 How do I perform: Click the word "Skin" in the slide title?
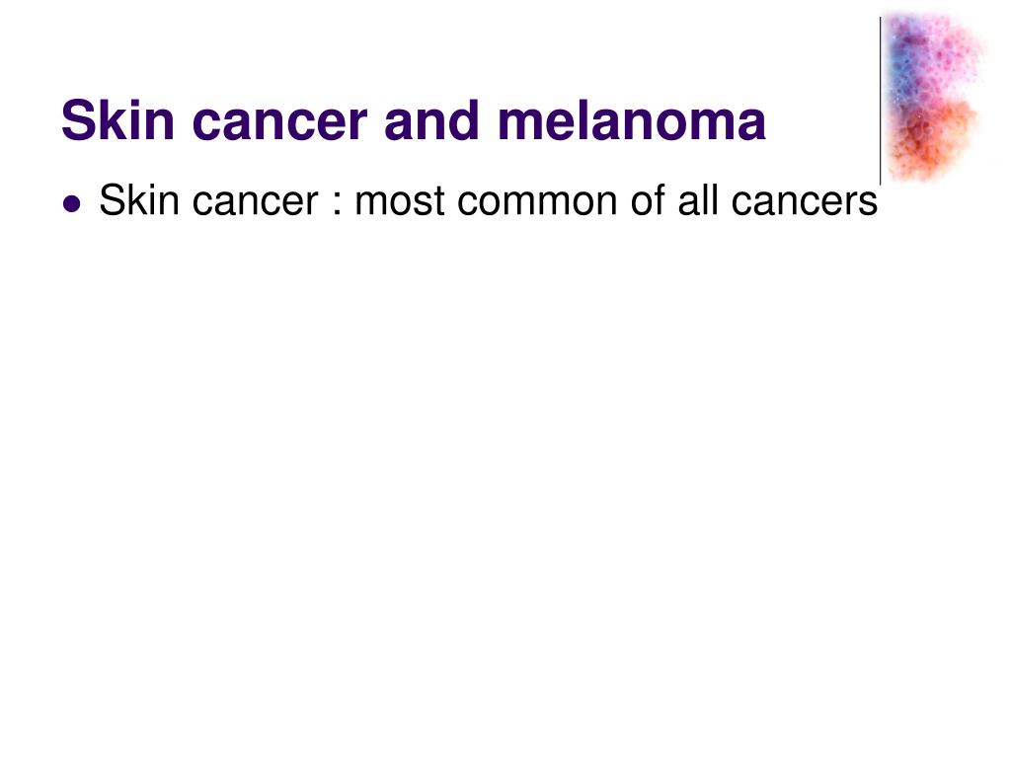(118, 119)
